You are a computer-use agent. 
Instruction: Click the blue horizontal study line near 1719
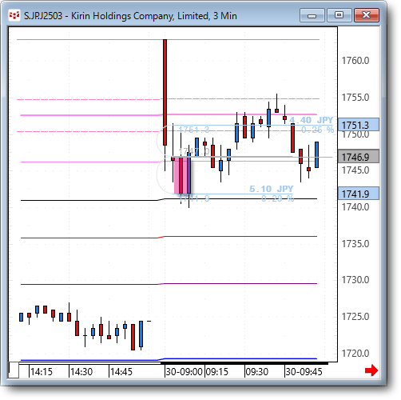coord(169,359)
